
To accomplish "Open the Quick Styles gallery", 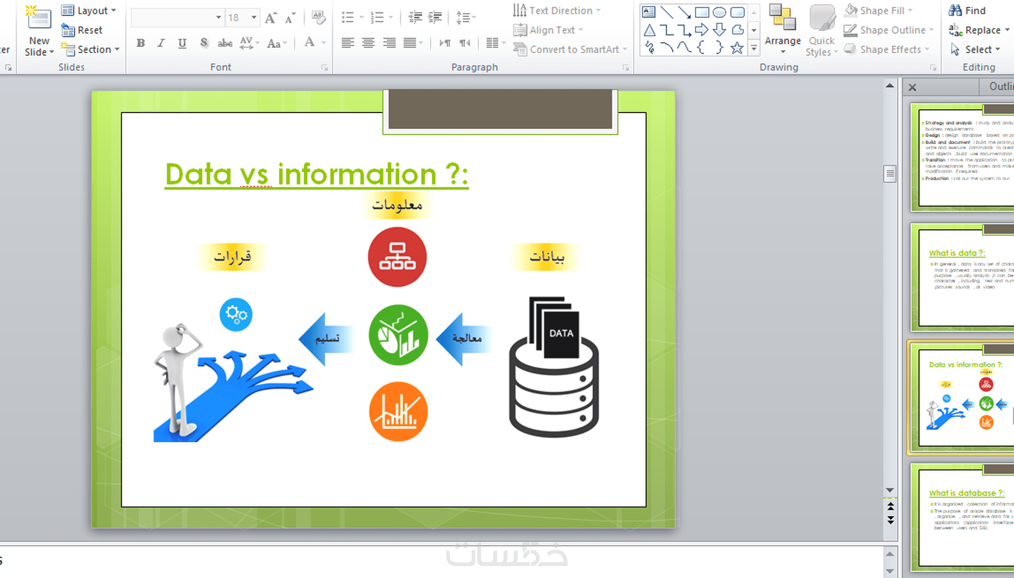I will (x=822, y=30).
